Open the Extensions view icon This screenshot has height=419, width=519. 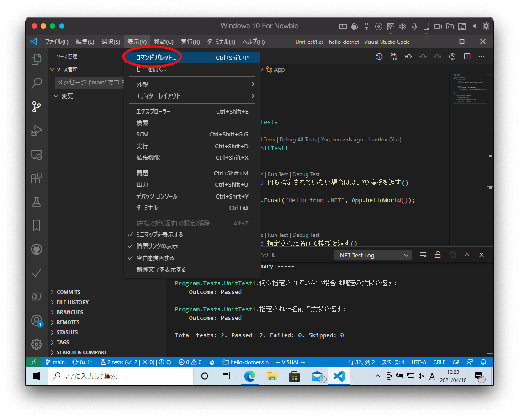pos(37,178)
